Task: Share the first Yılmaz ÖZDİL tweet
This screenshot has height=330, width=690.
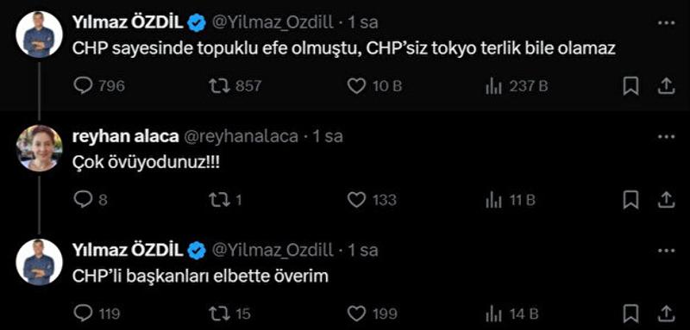Action: (x=666, y=86)
